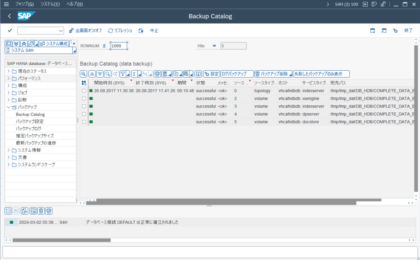Select the xsengine row checkbox
420x260 pixels.
point(84,99)
